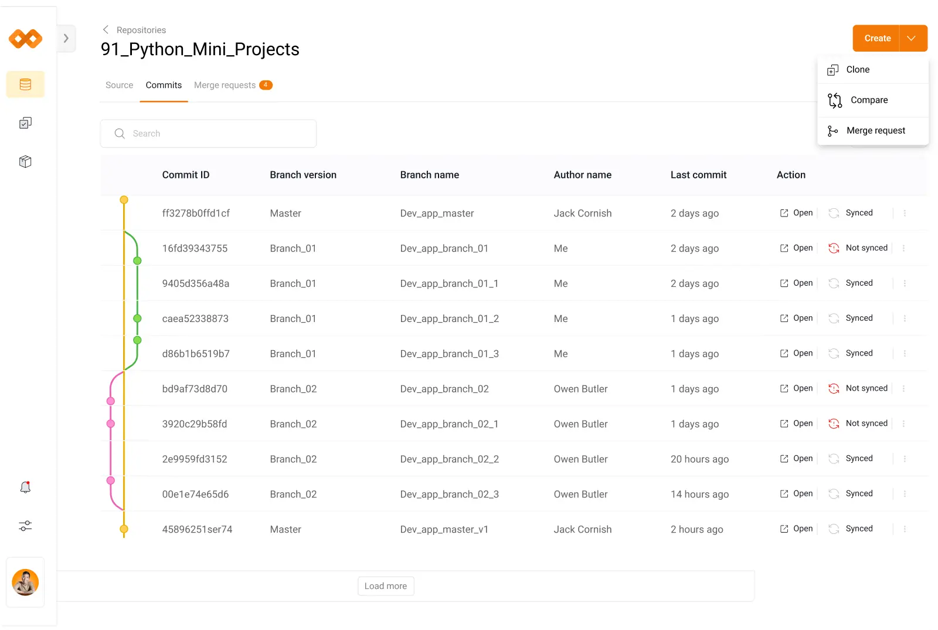Focus the commit Search field
The image size is (938, 630).
click(208, 134)
